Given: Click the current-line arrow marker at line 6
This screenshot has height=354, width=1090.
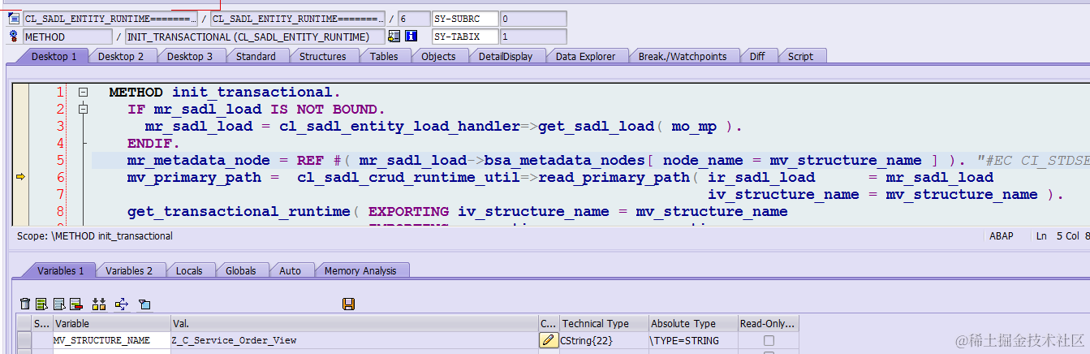Looking at the screenshot, I should [20, 177].
